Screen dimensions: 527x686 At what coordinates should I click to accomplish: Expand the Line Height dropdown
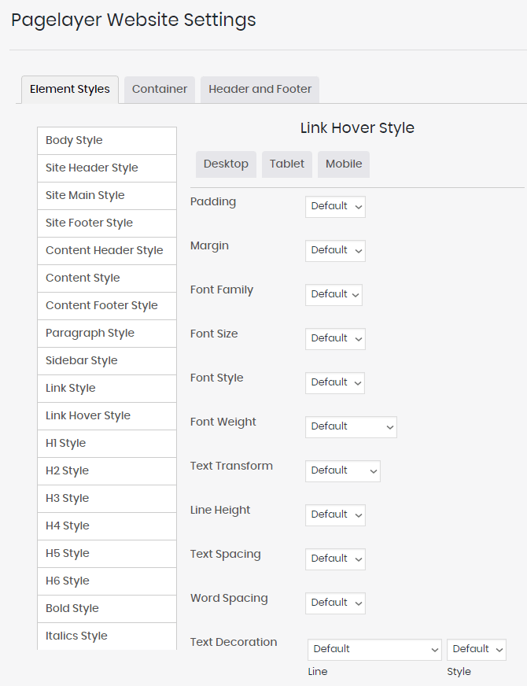tap(335, 514)
